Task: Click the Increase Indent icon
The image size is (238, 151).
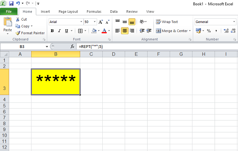Action: click(x=149, y=31)
